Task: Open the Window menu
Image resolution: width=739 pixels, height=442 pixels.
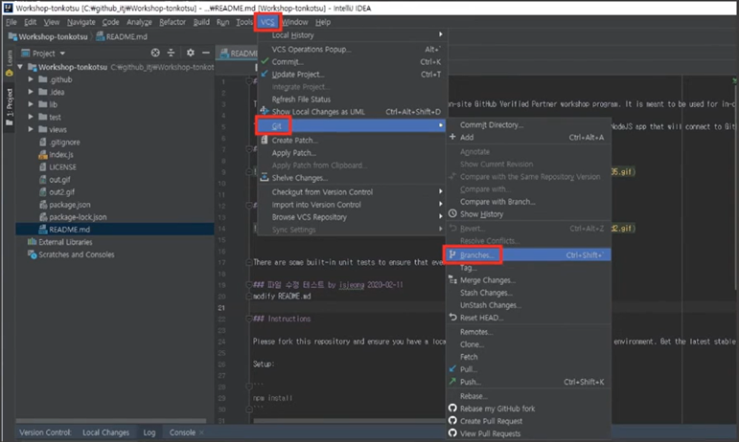Action: tap(295, 22)
